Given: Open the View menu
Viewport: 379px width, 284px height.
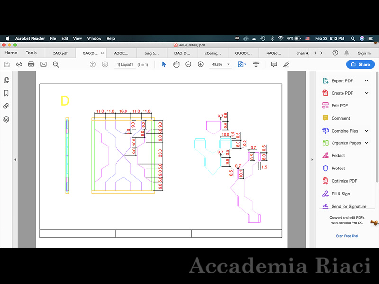Looking at the screenshot, I should coord(78,38).
